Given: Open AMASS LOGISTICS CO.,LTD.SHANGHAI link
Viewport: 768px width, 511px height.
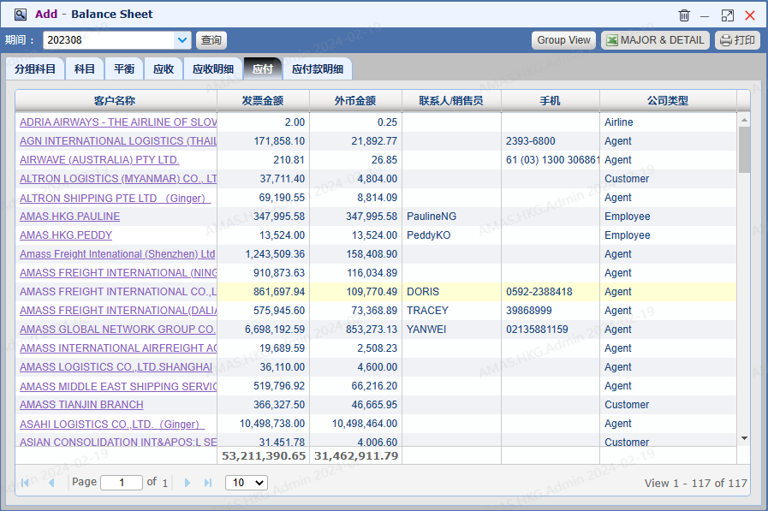Looking at the screenshot, I should [x=116, y=367].
